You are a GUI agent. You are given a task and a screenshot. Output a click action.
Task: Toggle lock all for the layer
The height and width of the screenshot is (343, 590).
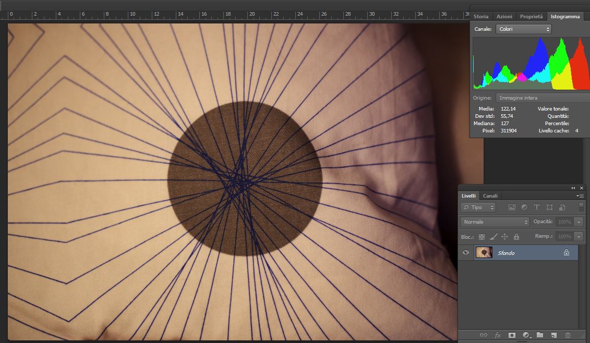click(x=516, y=237)
